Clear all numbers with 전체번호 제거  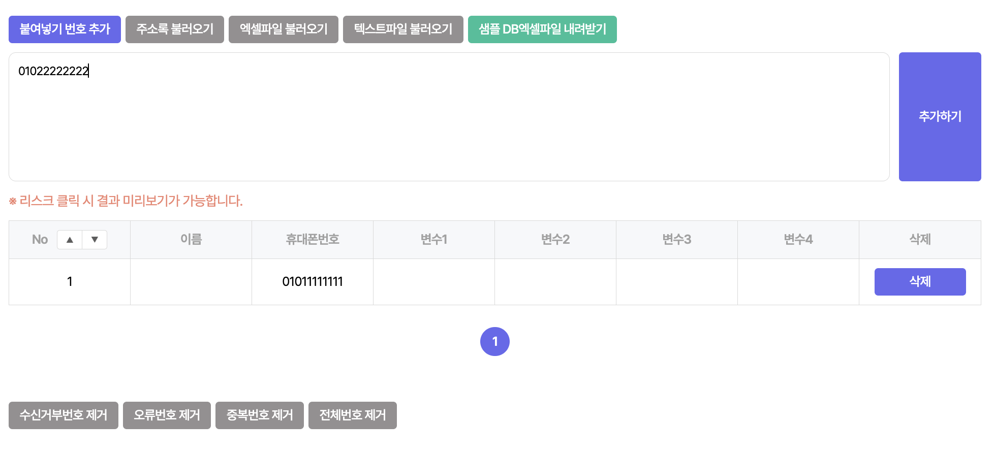352,415
